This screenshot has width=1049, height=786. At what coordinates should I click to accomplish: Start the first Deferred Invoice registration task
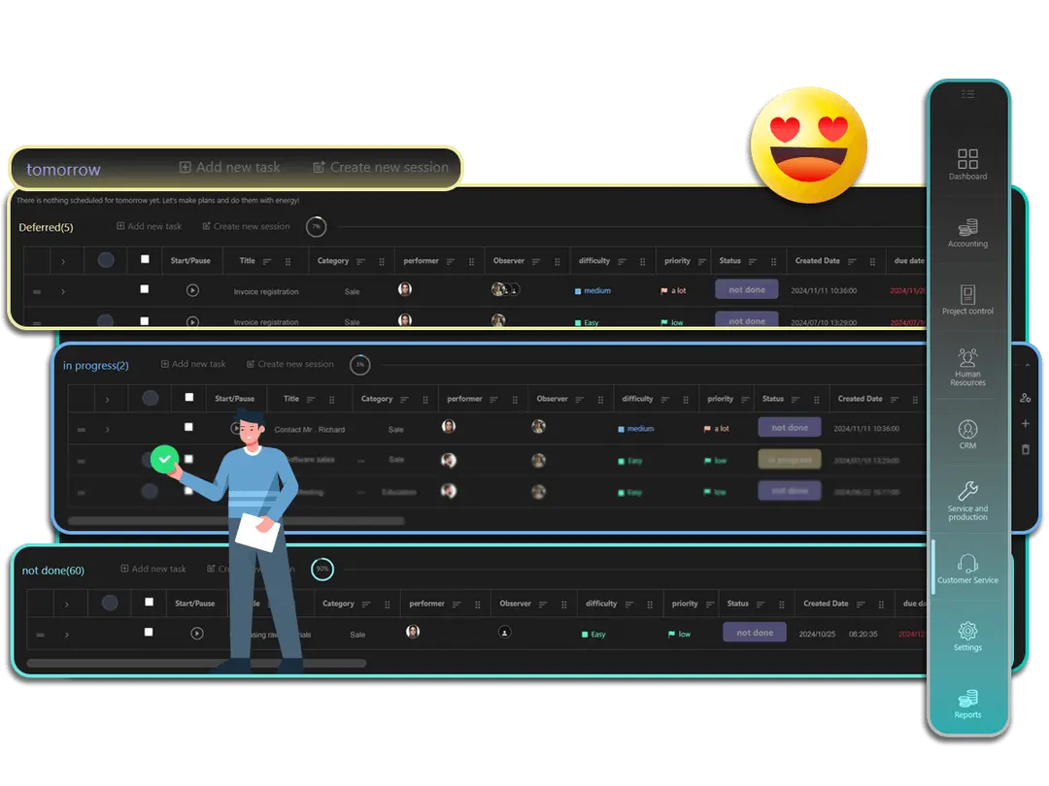[192, 290]
